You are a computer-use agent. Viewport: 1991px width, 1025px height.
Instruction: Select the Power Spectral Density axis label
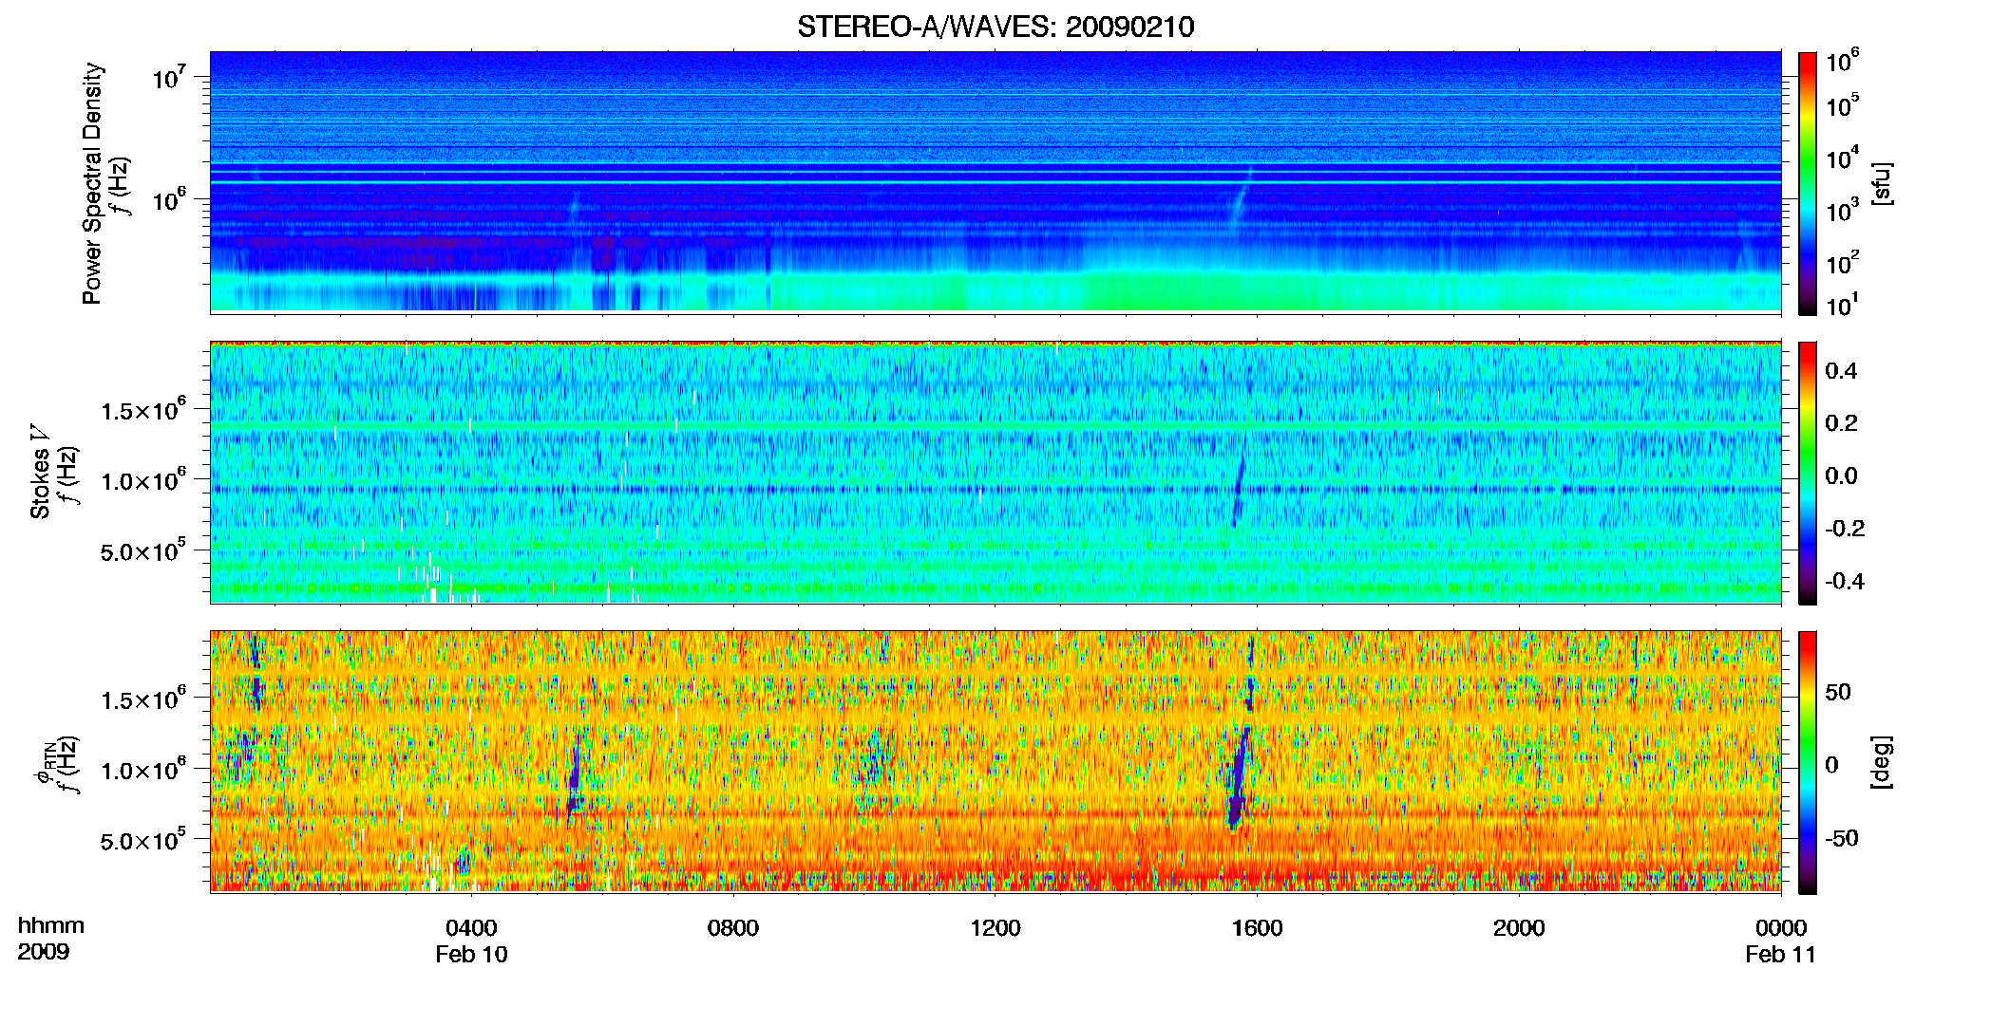pyautogui.click(x=92, y=183)
